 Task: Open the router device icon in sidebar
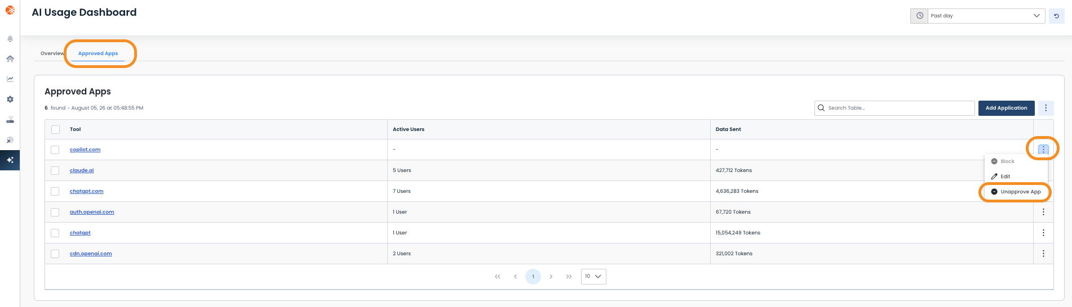10,120
